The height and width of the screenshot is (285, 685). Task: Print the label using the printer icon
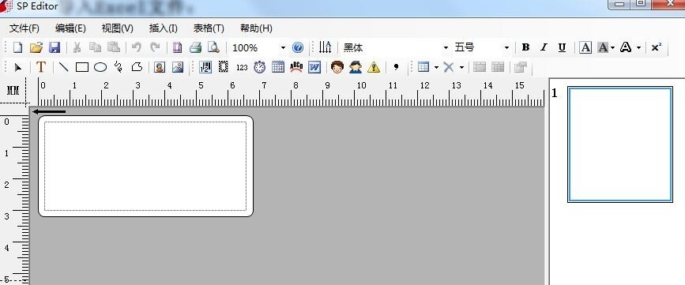pyautogui.click(x=195, y=47)
